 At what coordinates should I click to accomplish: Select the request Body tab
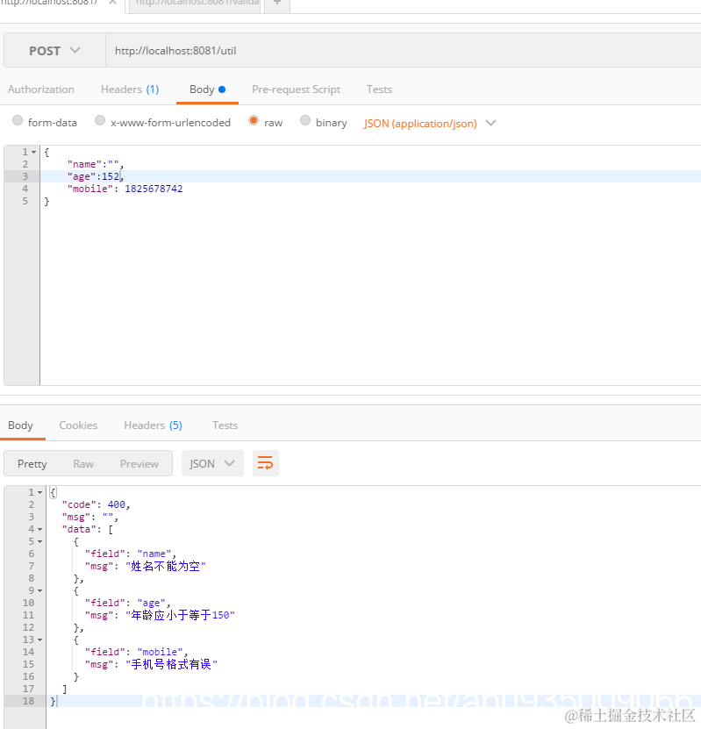click(x=207, y=89)
